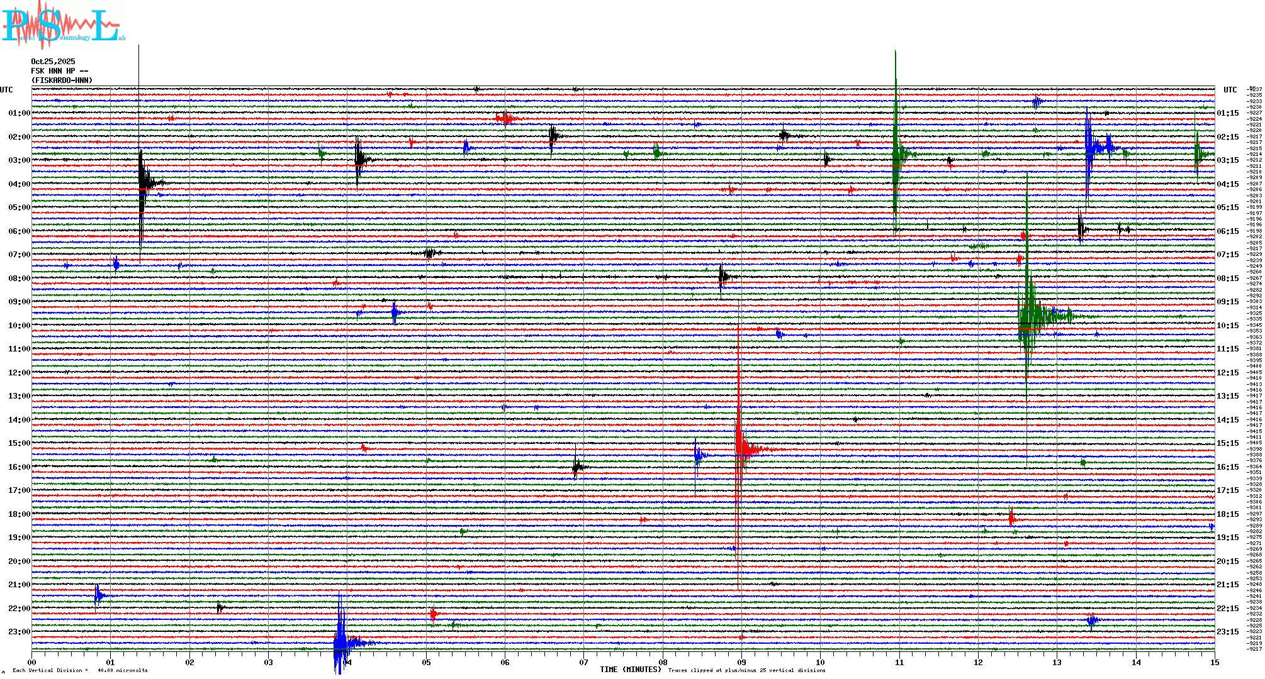Click the right UTC axis header
Viewport: 1265px width, 679px height.
coord(1230,90)
